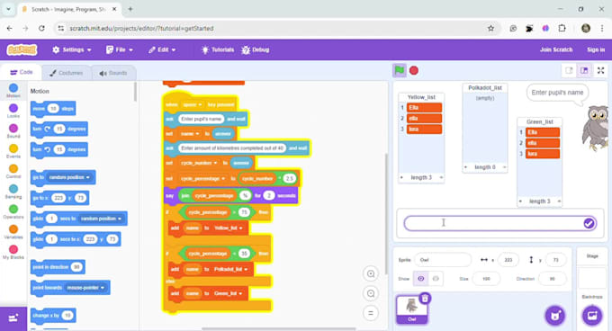
Task: Open Tutorials from the menu bar
Action: 218,49
